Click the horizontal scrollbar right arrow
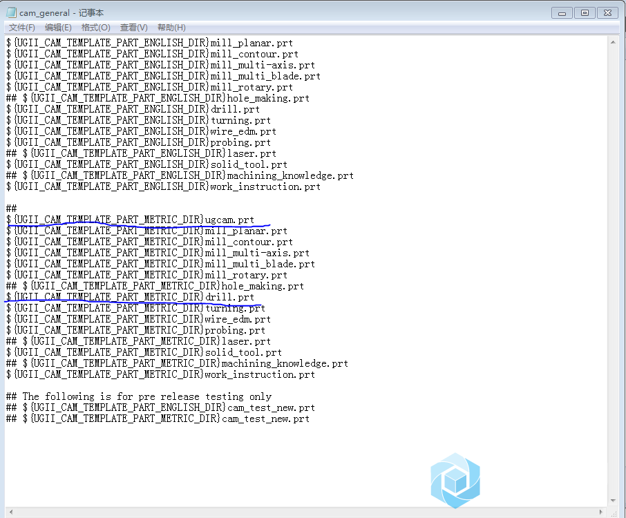This screenshot has width=626, height=518. (601, 512)
